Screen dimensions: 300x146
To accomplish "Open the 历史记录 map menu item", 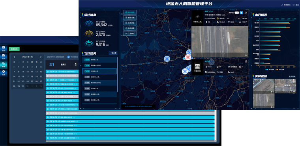I will point(130,23).
